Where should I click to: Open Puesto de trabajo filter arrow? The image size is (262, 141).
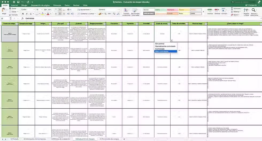pos(17,24)
